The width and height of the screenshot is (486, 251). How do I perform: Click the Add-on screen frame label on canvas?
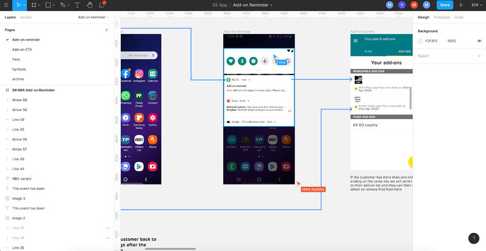point(362,31)
